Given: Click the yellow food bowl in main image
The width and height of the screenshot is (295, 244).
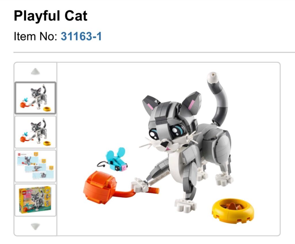Looking at the screenshot, I should pos(233,211).
